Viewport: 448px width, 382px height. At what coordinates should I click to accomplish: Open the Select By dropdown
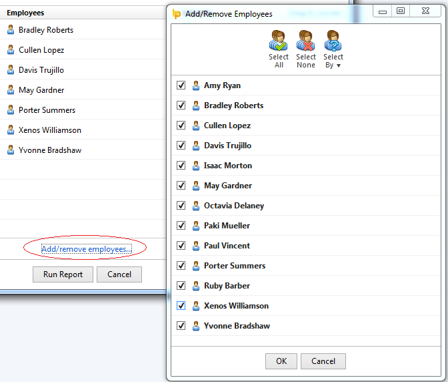pyautogui.click(x=333, y=49)
